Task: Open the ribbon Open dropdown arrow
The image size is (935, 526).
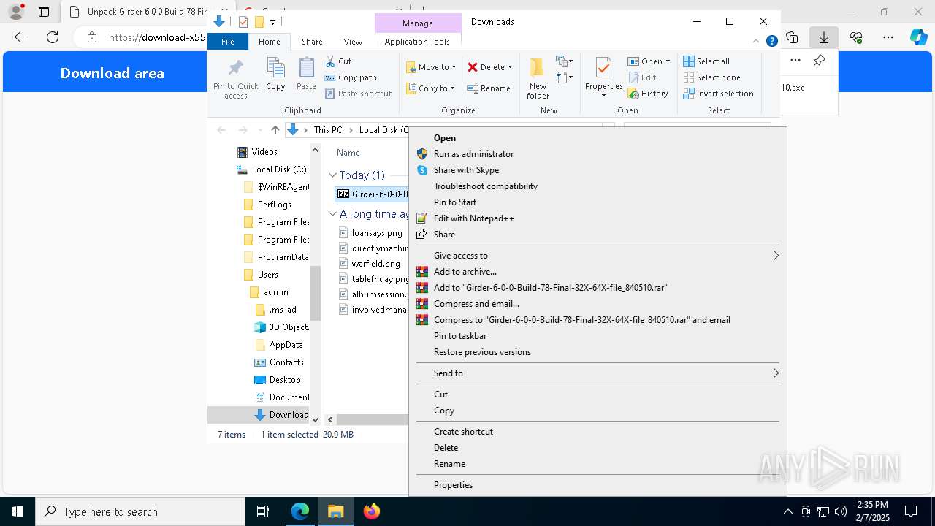Action: [x=668, y=61]
